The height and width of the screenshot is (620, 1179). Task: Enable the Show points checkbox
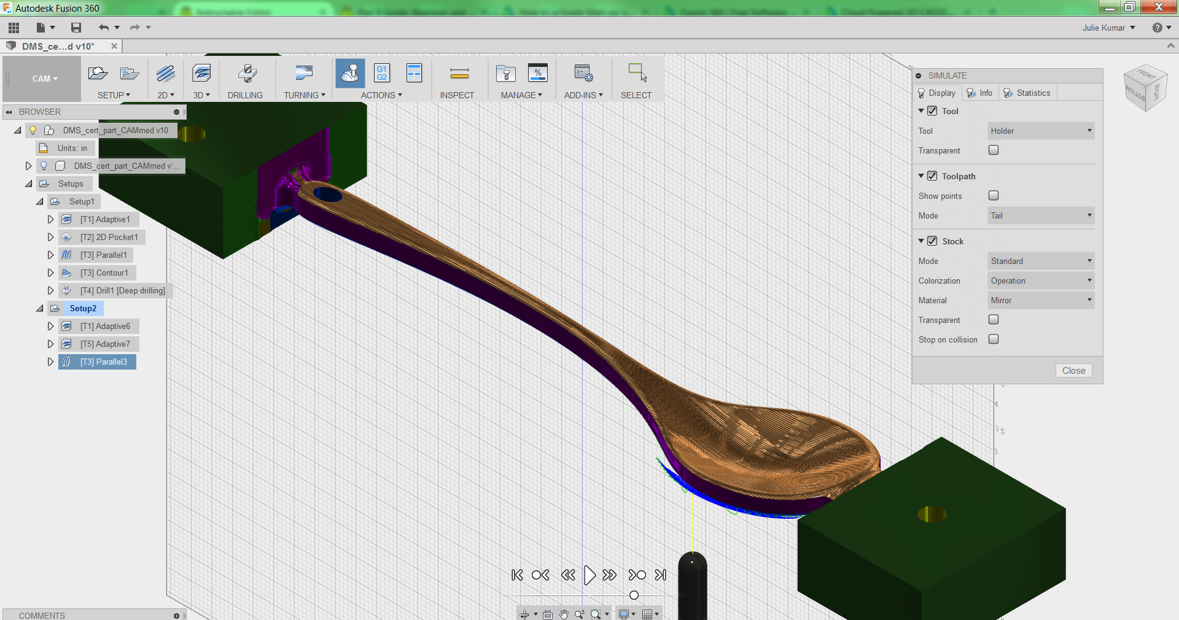(x=994, y=196)
